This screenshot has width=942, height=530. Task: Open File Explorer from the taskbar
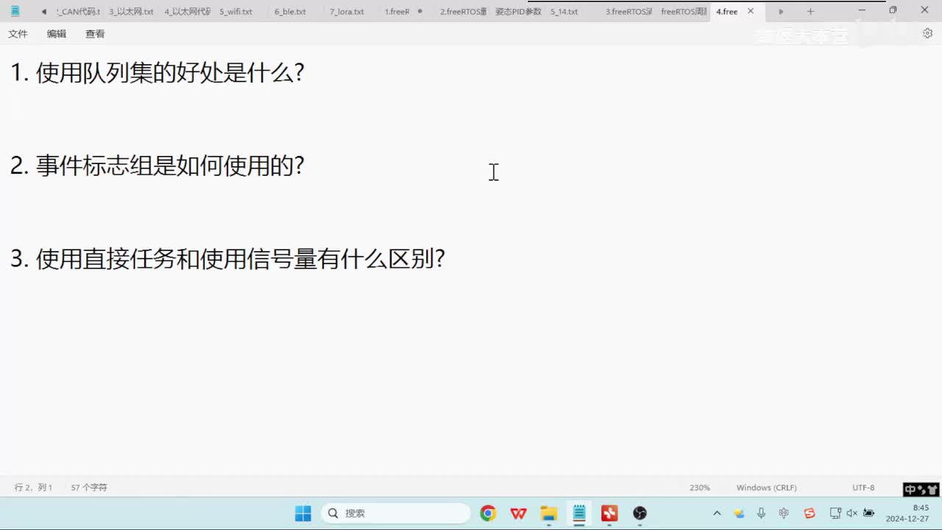[548, 513]
